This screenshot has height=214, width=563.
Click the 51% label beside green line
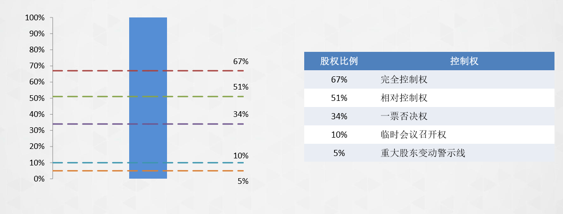point(240,87)
